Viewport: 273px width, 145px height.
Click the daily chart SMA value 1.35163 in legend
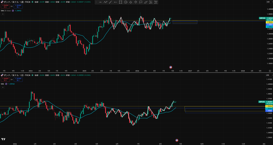[x=11, y=84]
